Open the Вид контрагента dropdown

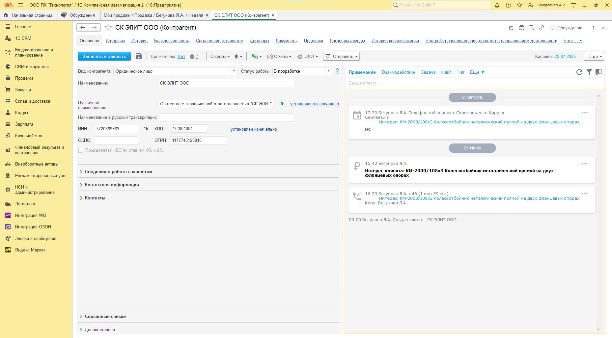(x=234, y=71)
